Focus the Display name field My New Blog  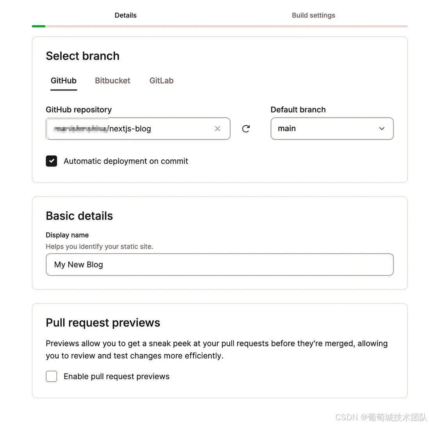pos(219,264)
